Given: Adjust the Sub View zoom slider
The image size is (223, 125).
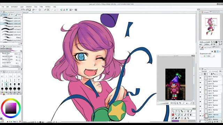Looking at the screenshot, I should click(x=163, y=103).
